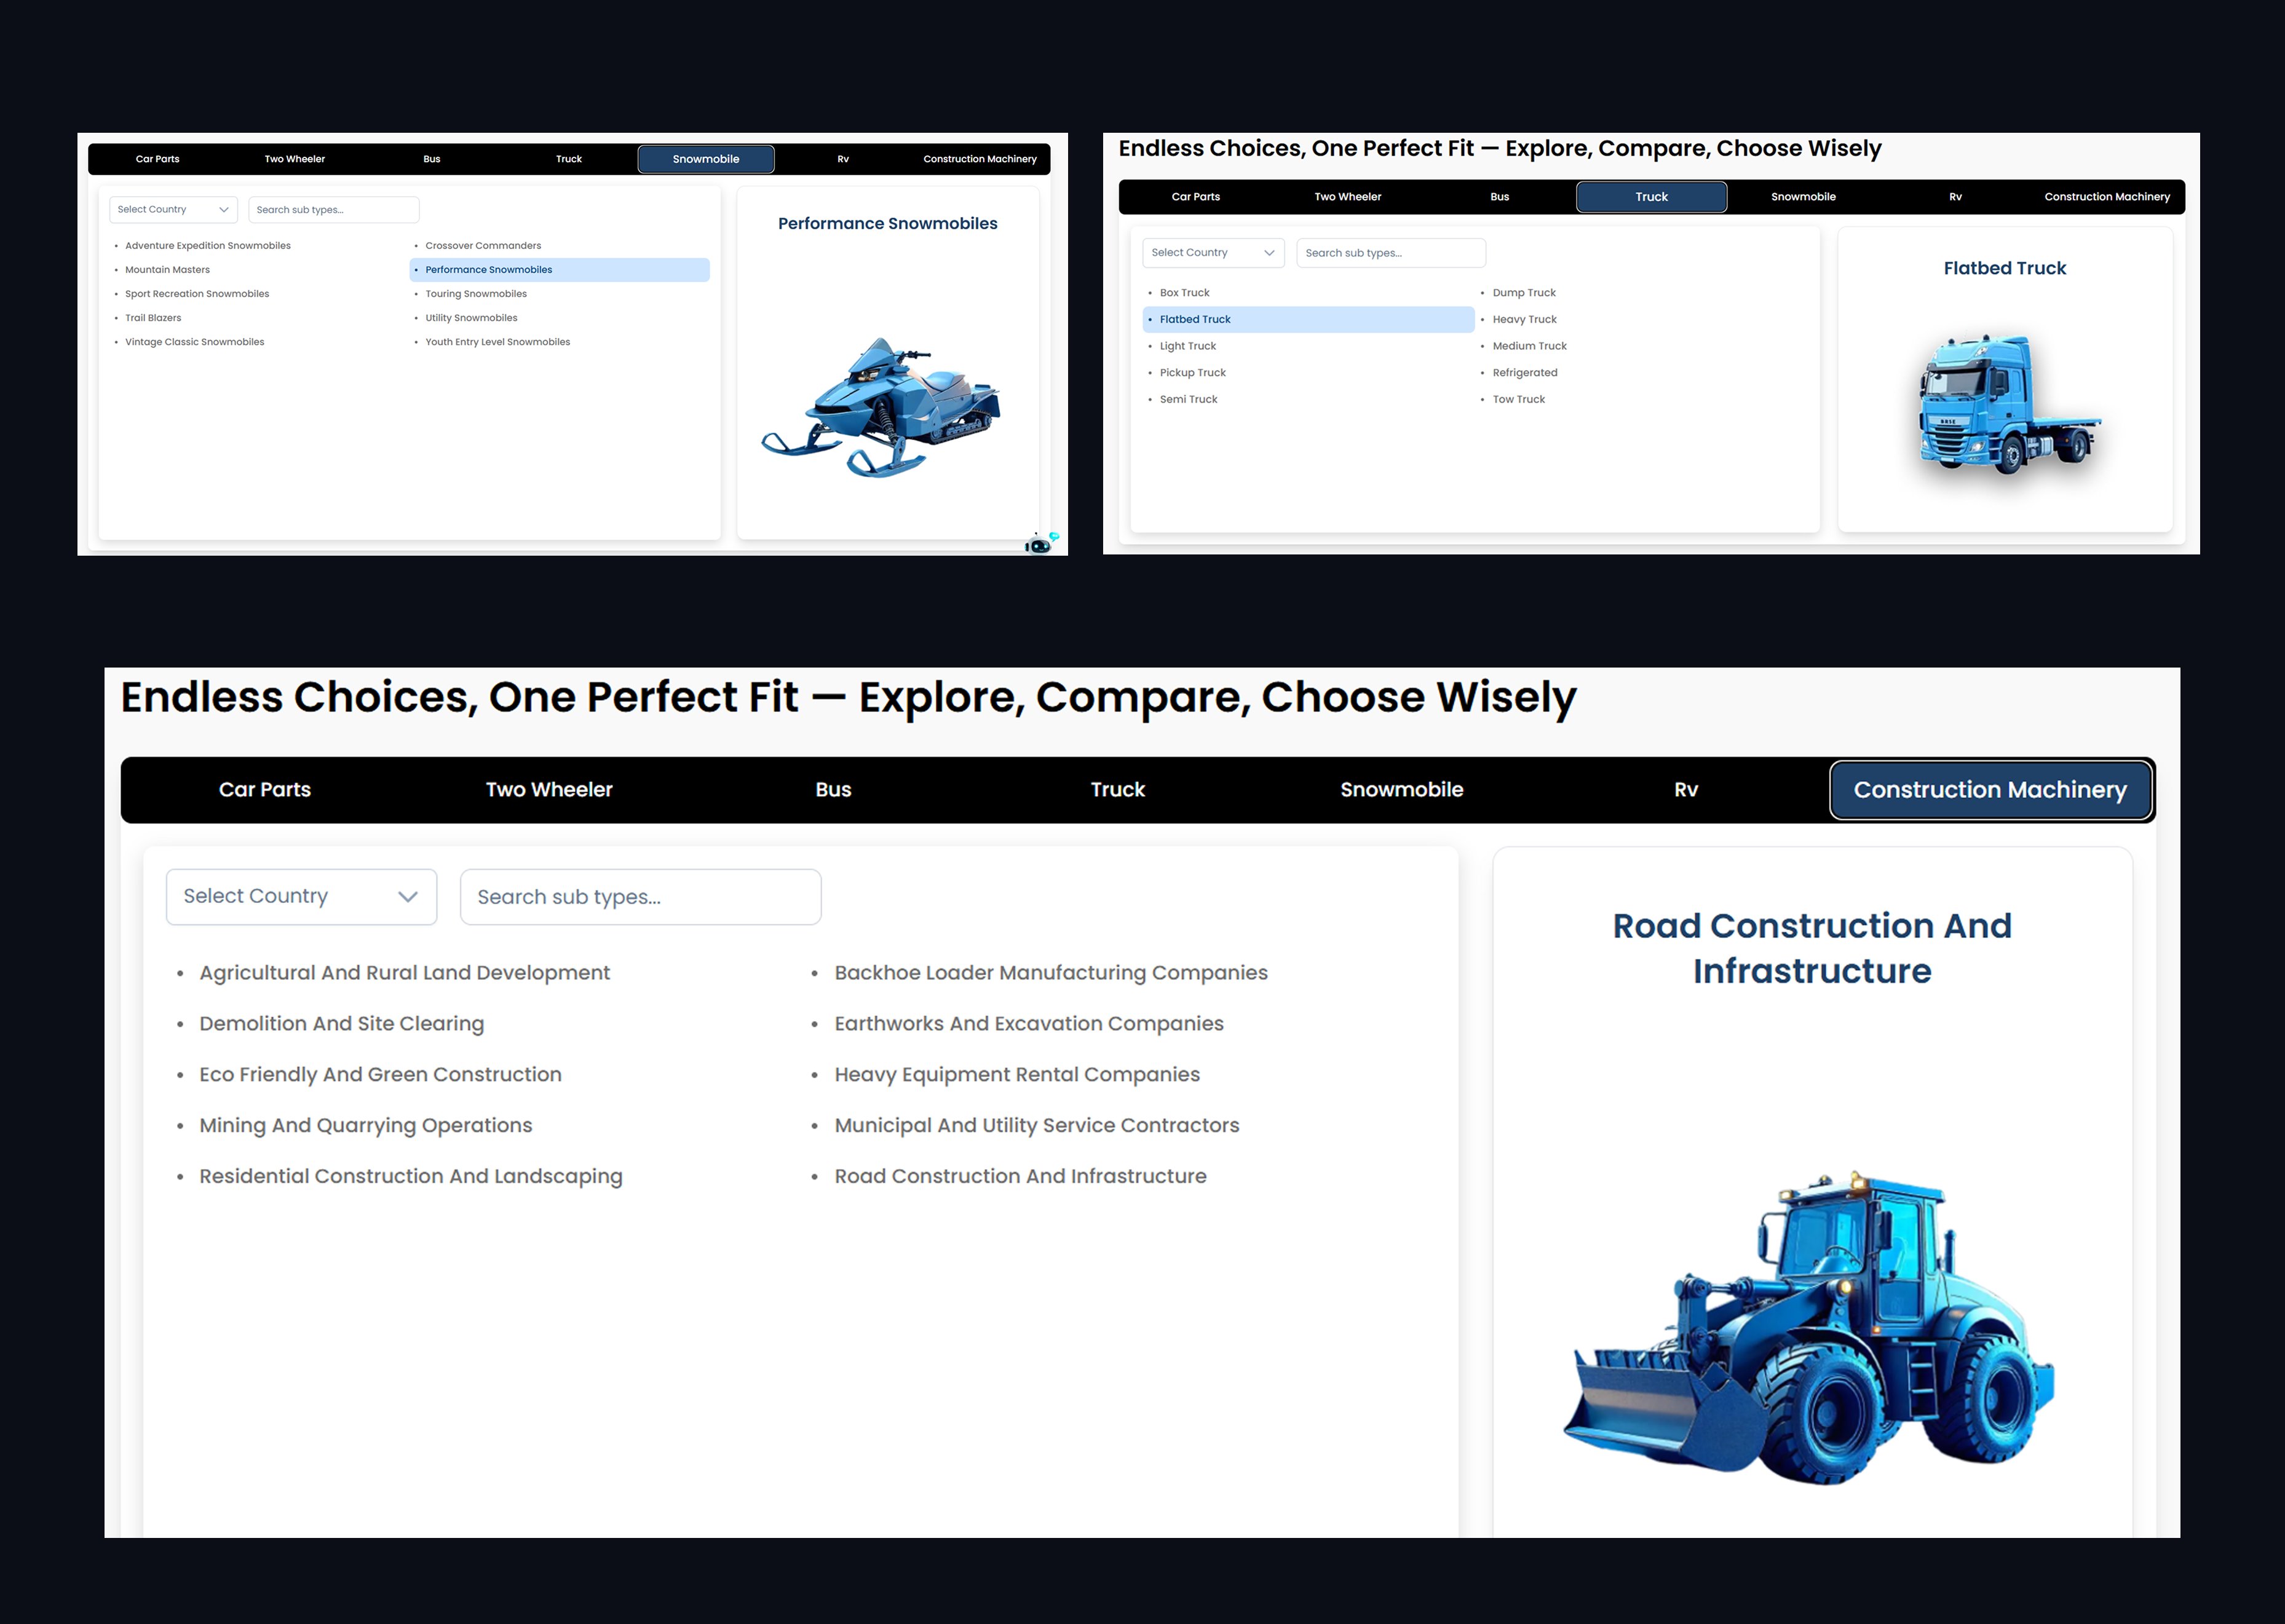This screenshot has height=1624, width=2285.
Task: Click the blue snowmobile picture
Action: (x=881, y=407)
